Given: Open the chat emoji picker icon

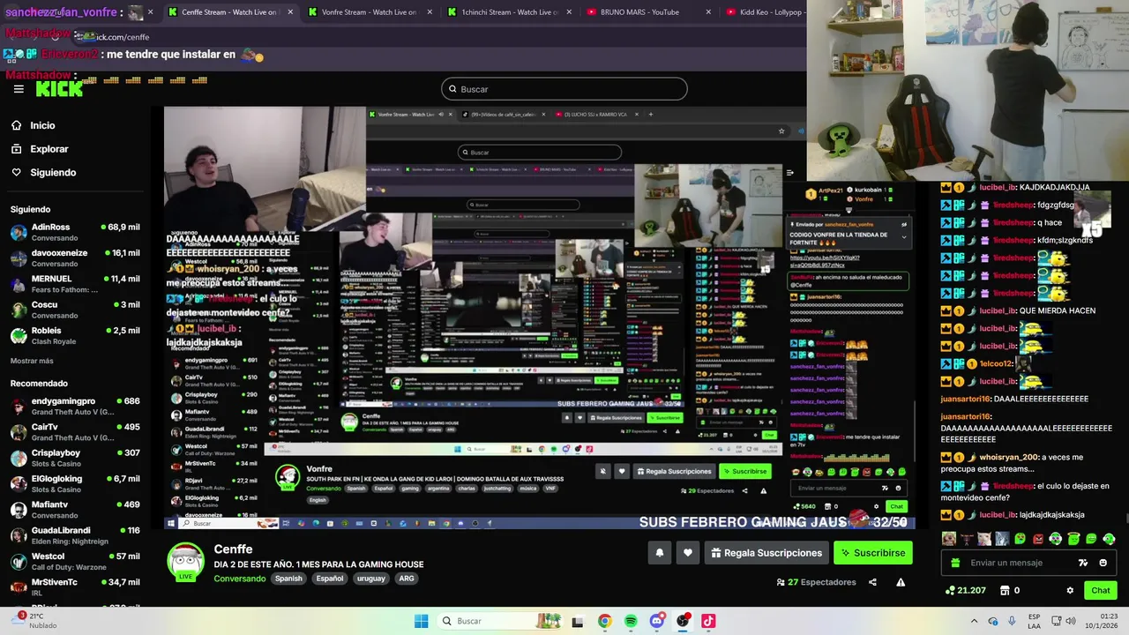Looking at the screenshot, I should (1103, 563).
